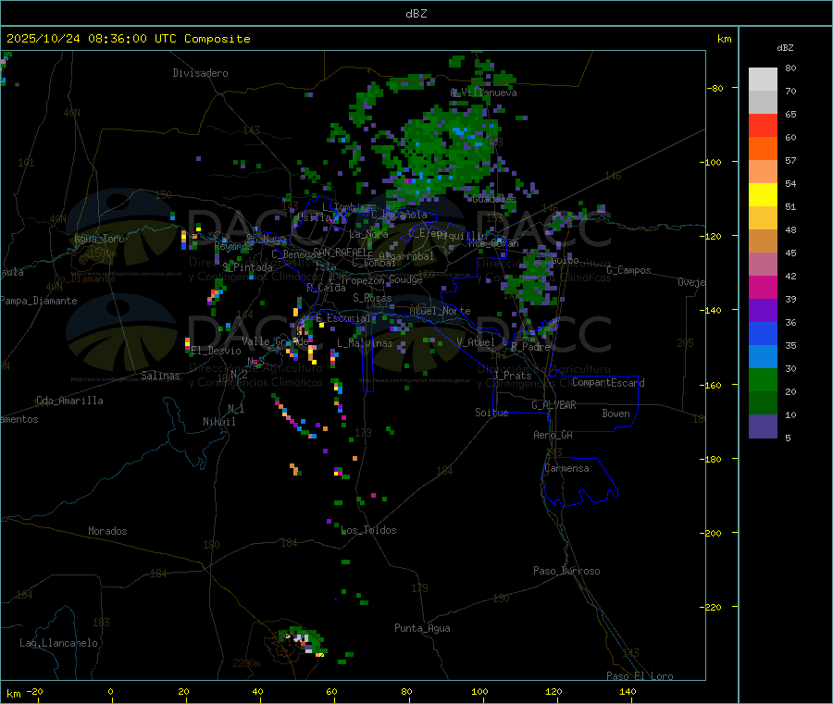Click the La_Nora map label
833x704 pixels.
(x=368, y=234)
